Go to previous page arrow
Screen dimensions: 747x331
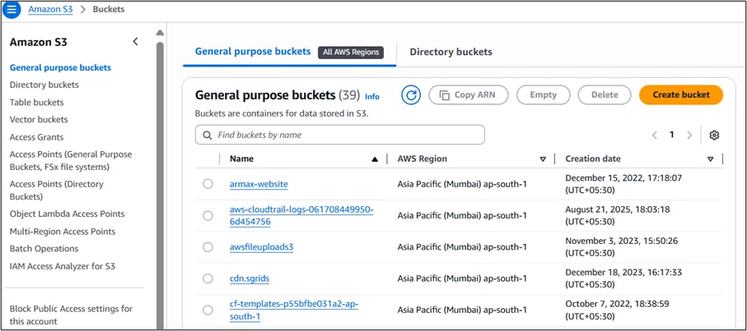pyautogui.click(x=655, y=135)
